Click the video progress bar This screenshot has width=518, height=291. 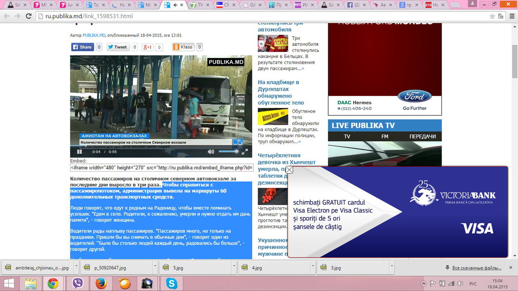[161, 146]
